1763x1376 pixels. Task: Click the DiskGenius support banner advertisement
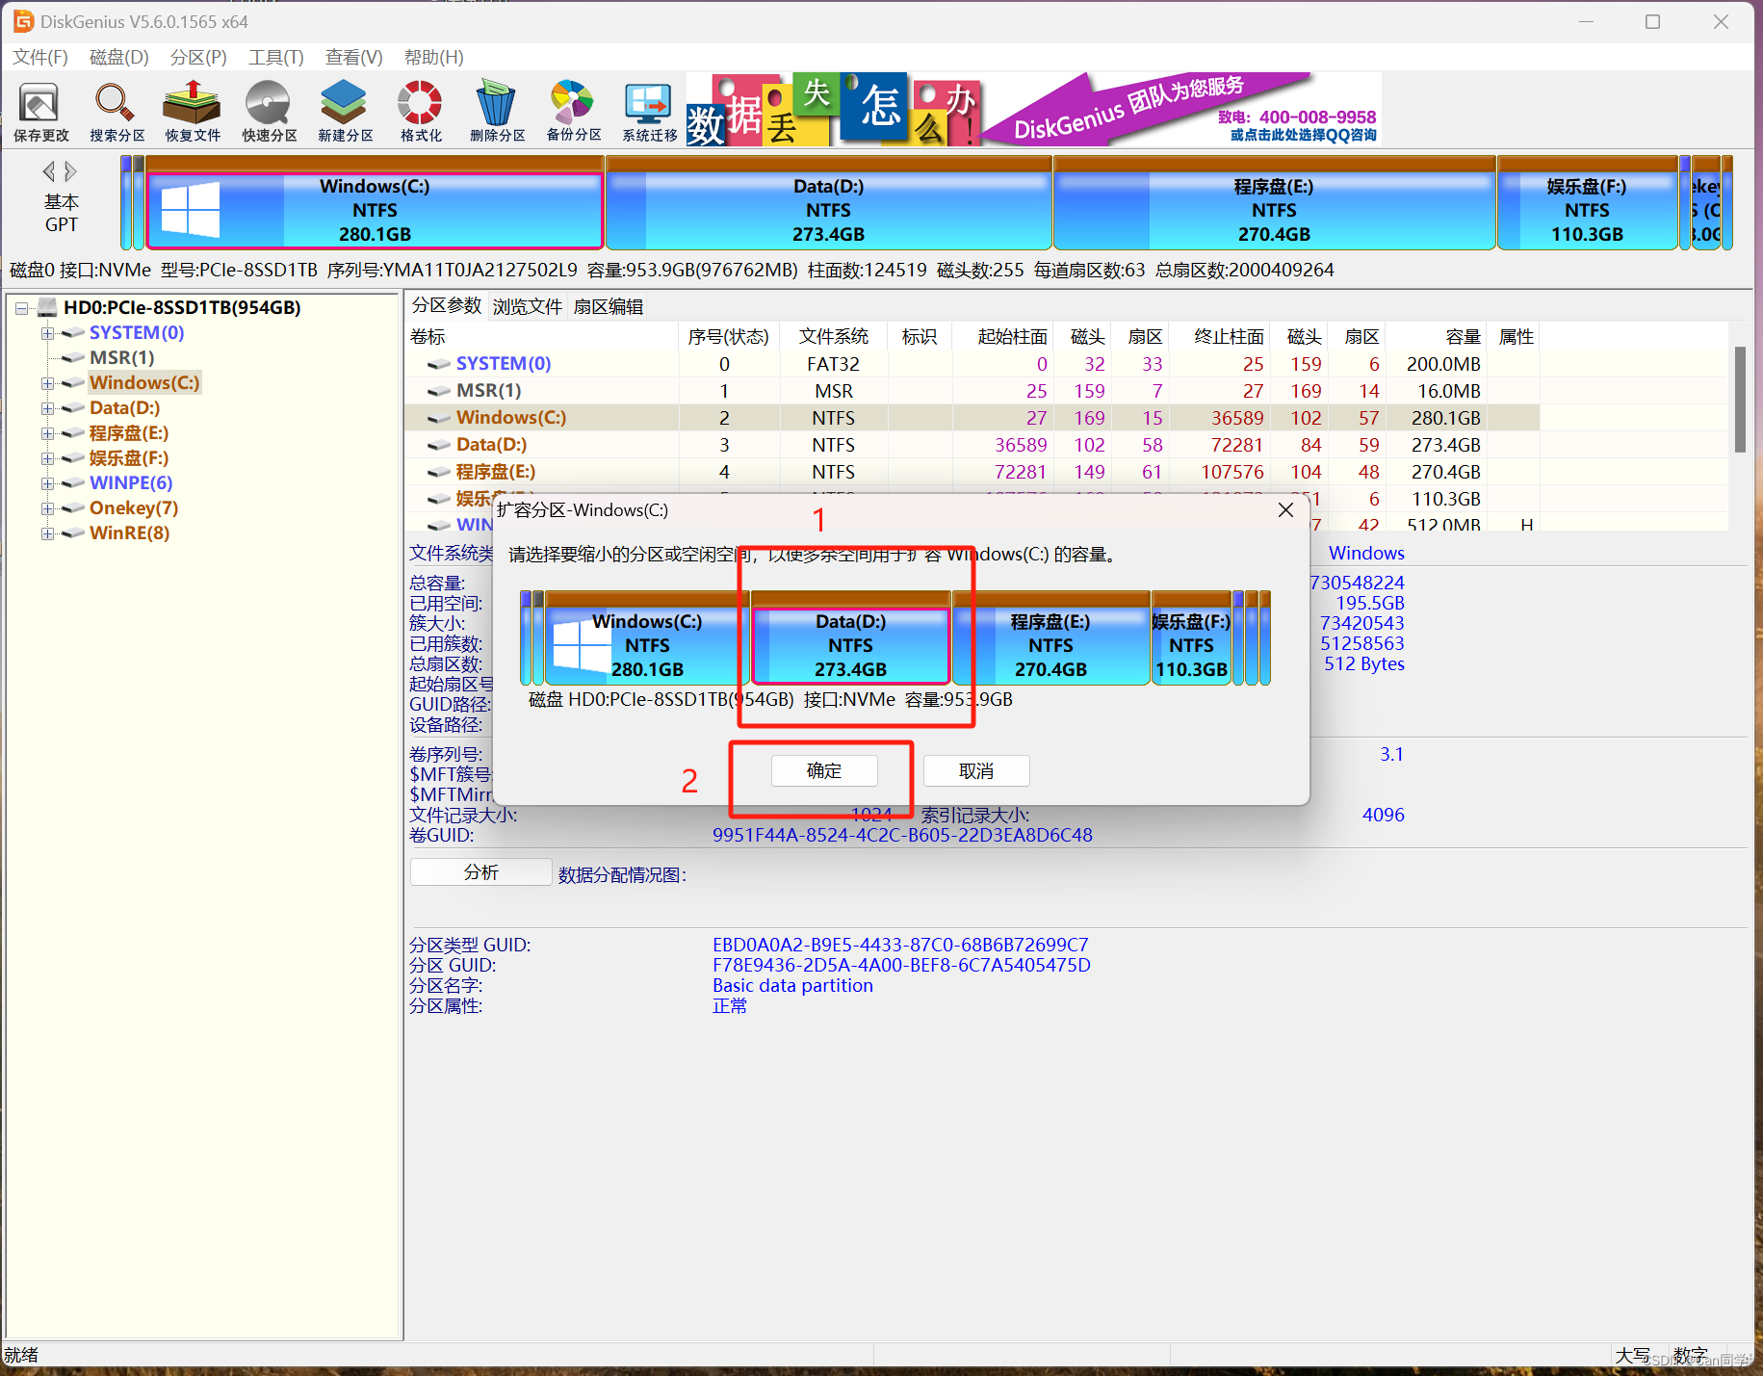coord(1034,109)
